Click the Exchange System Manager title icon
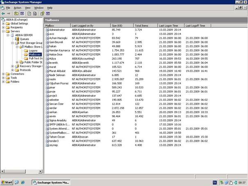The height and width of the screenshot is (186, 248). pyautogui.click(x=2, y=2)
